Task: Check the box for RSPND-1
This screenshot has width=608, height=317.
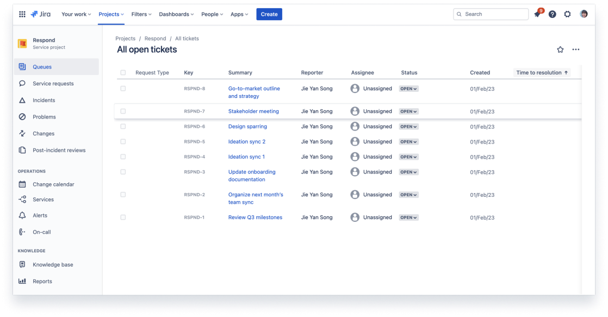Action: [x=123, y=217]
